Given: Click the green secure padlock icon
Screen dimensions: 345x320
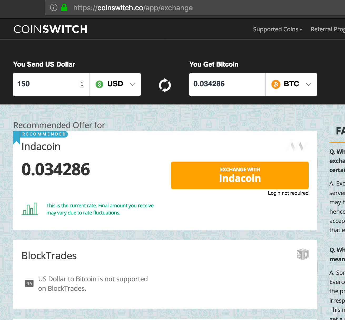Looking at the screenshot, I should point(64,7).
